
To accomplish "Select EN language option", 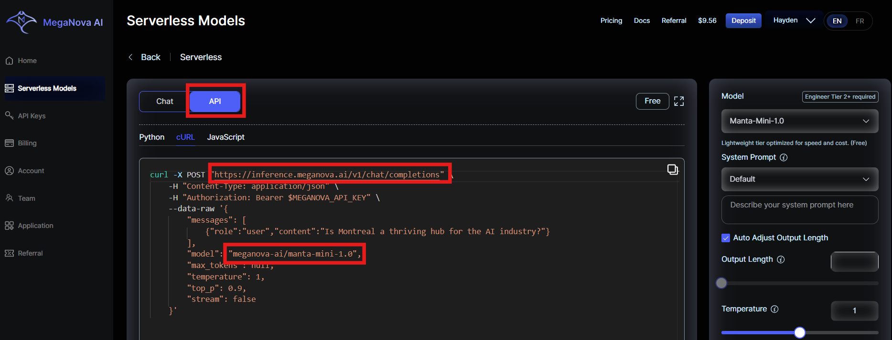I will [x=837, y=21].
